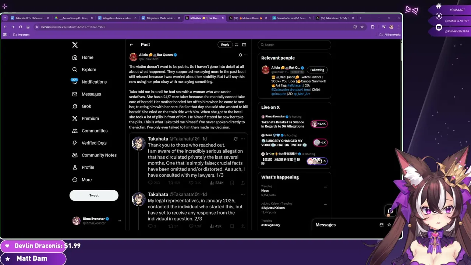Image resolution: width=471 pixels, height=265 pixels.
Task: Bookmark this page with star icon
Action: point(362,27)
